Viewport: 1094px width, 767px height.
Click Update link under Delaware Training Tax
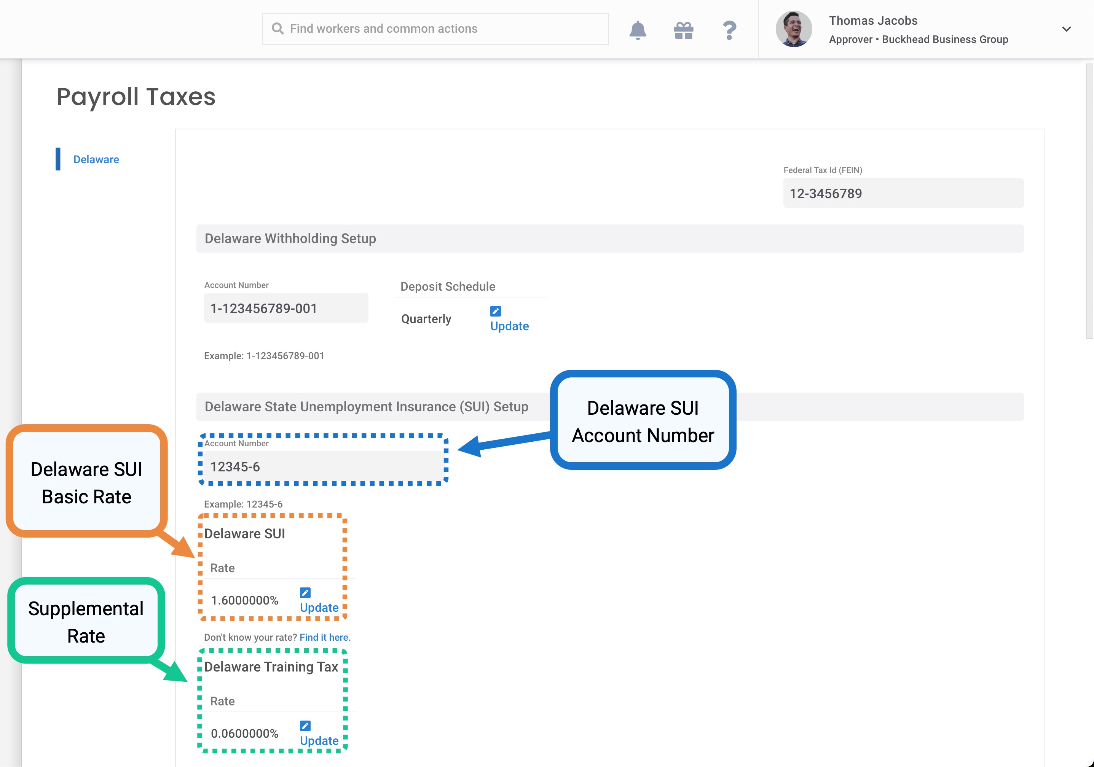tap(319, 741)
